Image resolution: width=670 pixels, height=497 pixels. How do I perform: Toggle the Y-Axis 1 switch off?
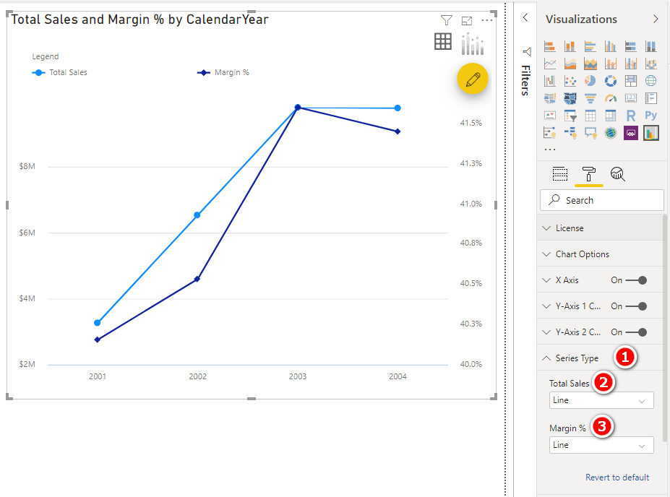636,306
